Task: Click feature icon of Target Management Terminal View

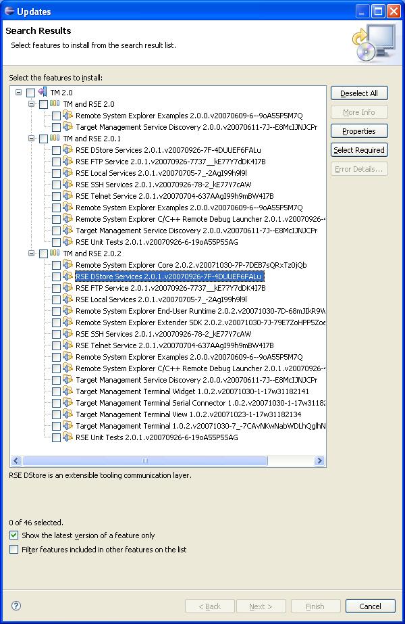Action: [68, 414]
